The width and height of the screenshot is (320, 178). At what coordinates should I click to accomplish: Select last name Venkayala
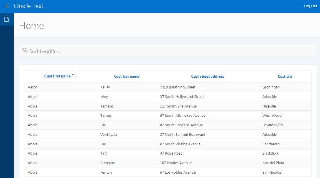(108, 135)
